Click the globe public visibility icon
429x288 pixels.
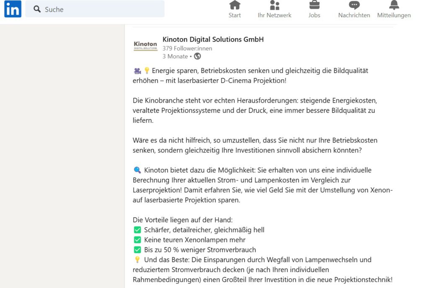point(197,56)
